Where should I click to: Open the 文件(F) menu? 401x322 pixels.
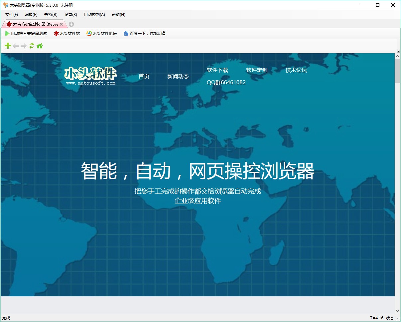pyautogui.click(x=12, y=15)
